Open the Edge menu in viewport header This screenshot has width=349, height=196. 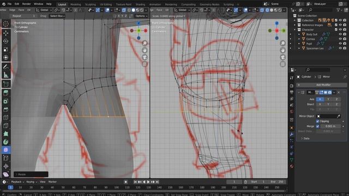click(12, 10)
